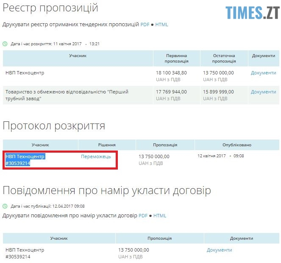Open Документи for НВП Техноцентр in registry
281x263 pixels.
tap(263, 73)
